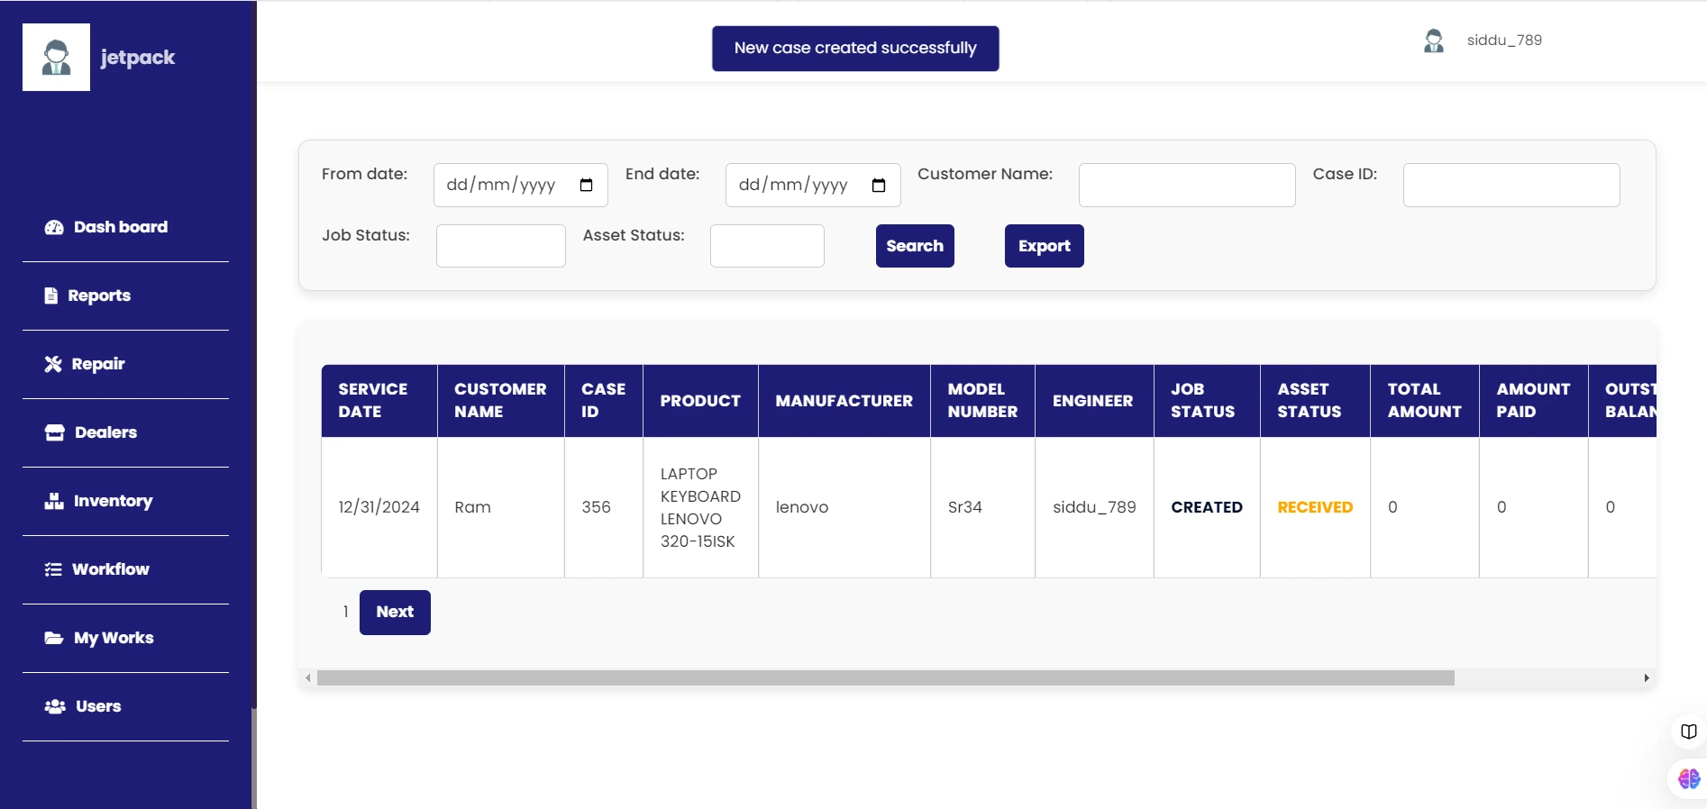Click the Case ID input field
This screenshot has height=809, width=1707.
1511,185
